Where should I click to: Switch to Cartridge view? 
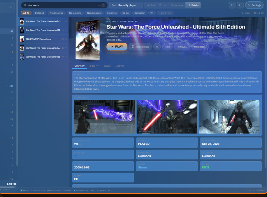point(177,5)
